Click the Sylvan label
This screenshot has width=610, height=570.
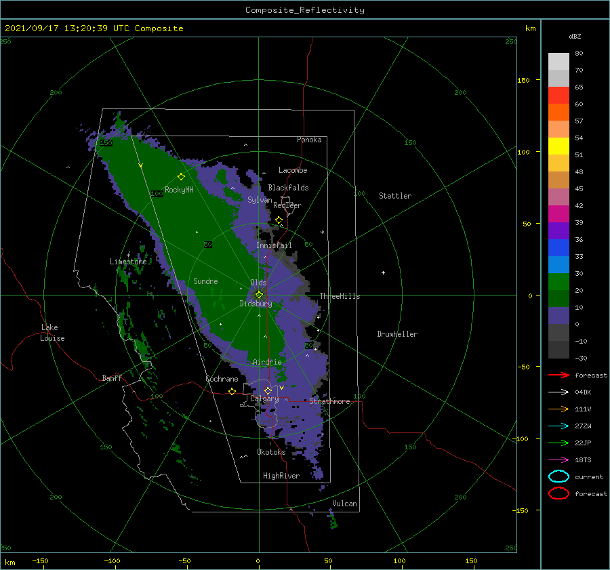point(260,200)
